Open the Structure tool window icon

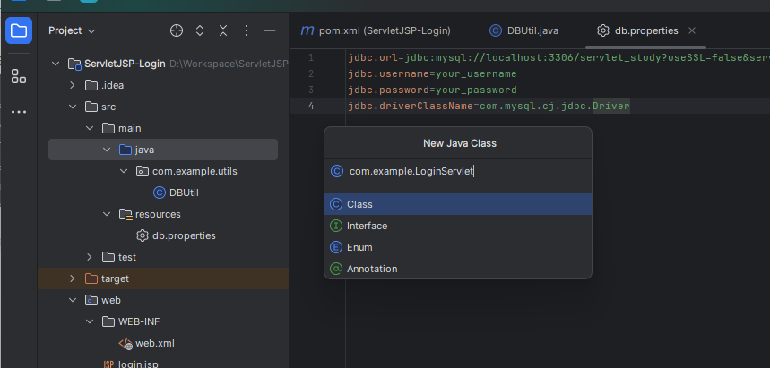click(x=18, y=76)
